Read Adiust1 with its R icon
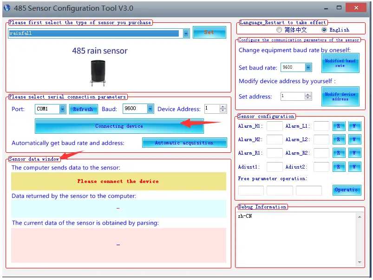The width and height of the screenshot is (373, 280). point(339,167)
